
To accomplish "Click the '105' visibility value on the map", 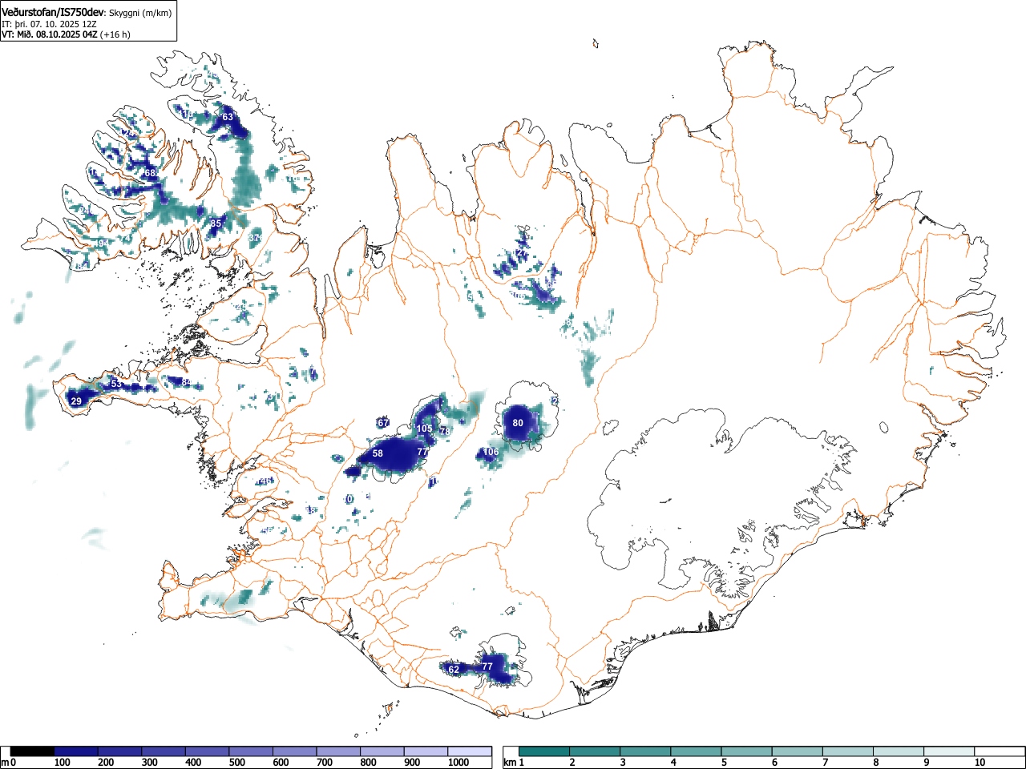I will pyautogui.click(x=425, y=429).
